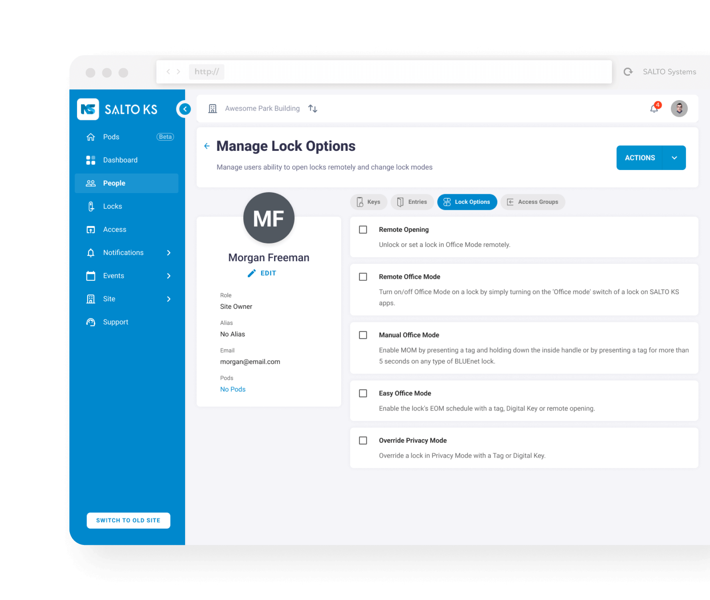This screenshot has width=710, height=600.
Task: Switch to the Keys tab
Action: tap(369, 202)
